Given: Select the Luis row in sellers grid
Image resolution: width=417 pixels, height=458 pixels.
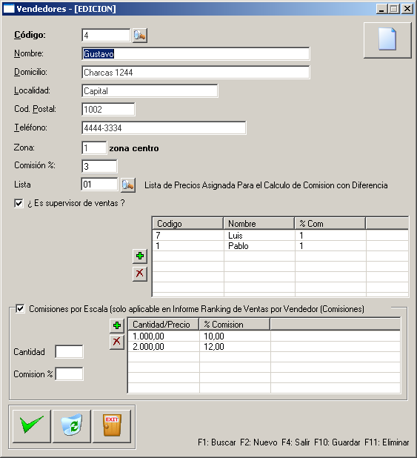Looking at the screenshot, I should tap(280, 236).
